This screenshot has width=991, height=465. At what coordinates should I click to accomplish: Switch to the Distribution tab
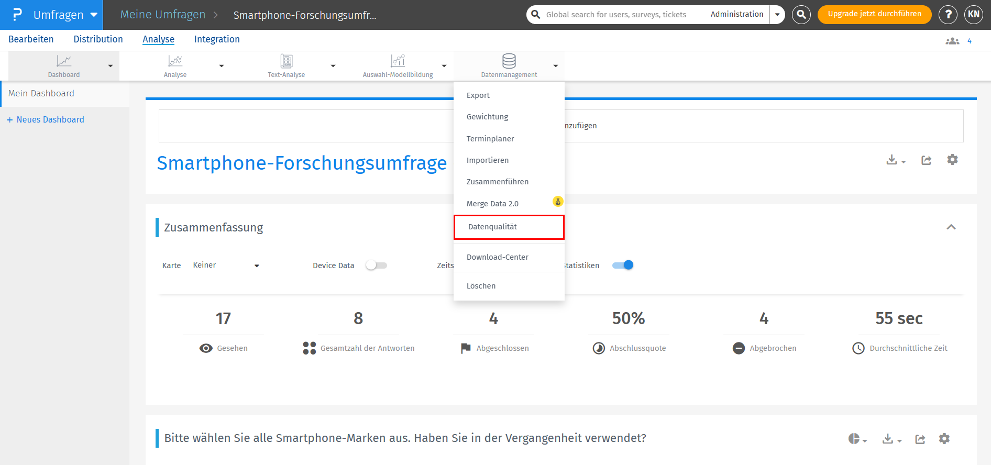coord(98,39)
